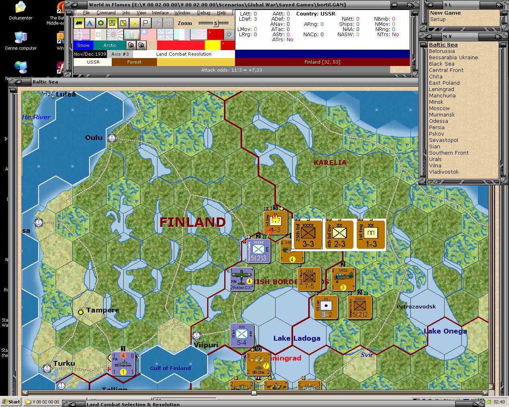
Task: Open the Command menu
Action: tap(106, 13)
